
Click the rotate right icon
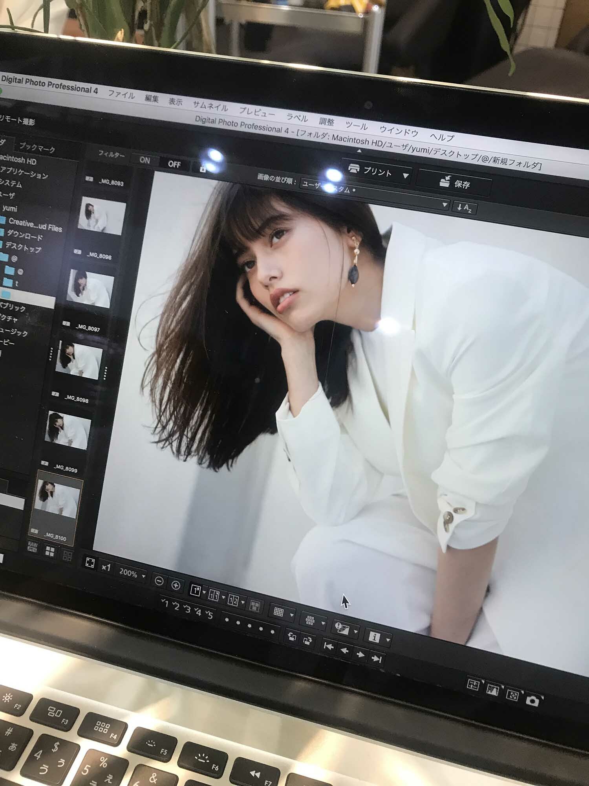coord(308,641)
